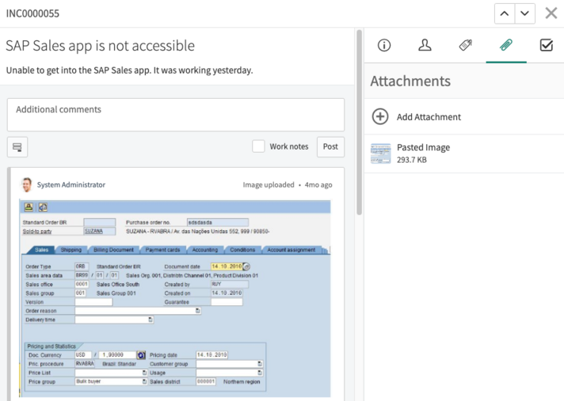
Task: Click the INC0000055 record number
Action: tap(32, 13)
